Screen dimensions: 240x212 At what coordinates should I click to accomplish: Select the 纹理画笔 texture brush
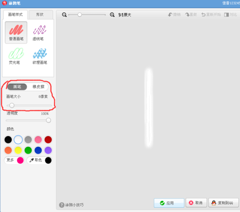pos(40,56)
